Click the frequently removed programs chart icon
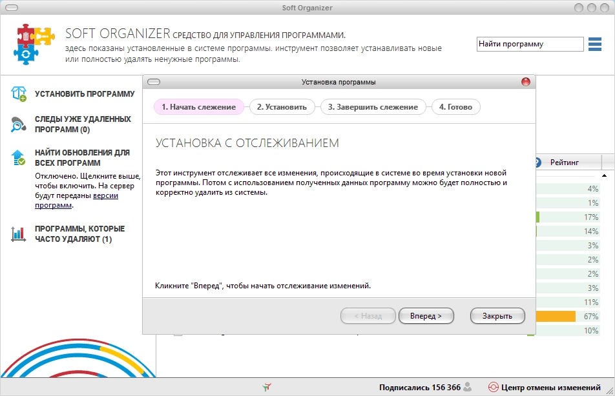Screen dimensions: 615x396 point(18,234)
